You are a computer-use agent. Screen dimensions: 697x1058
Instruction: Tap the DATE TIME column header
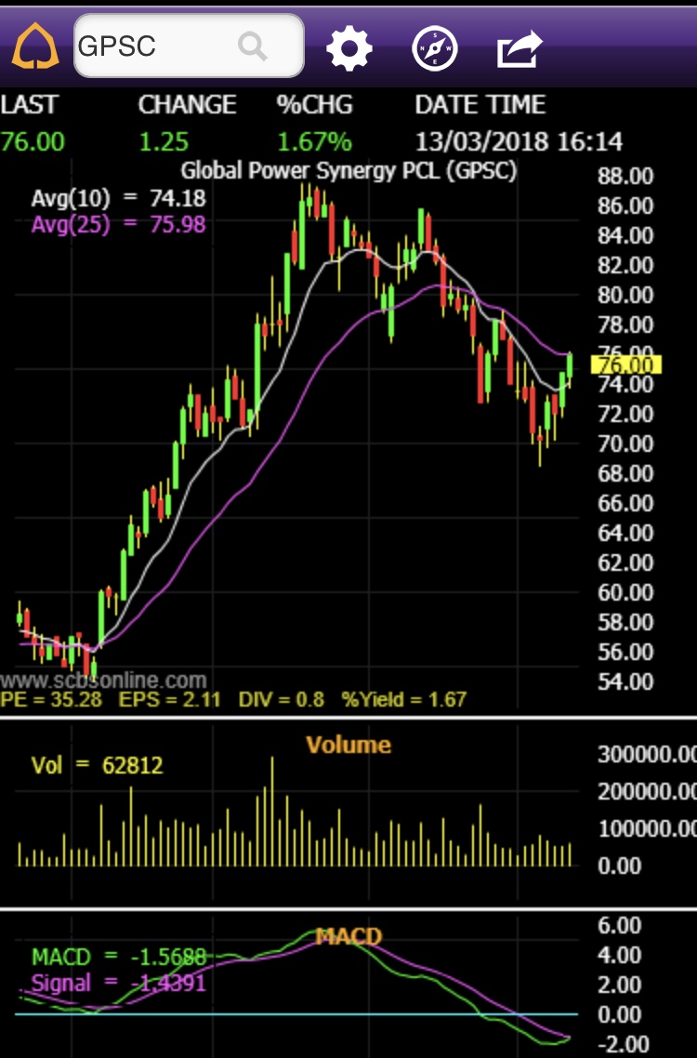(480, 104)
